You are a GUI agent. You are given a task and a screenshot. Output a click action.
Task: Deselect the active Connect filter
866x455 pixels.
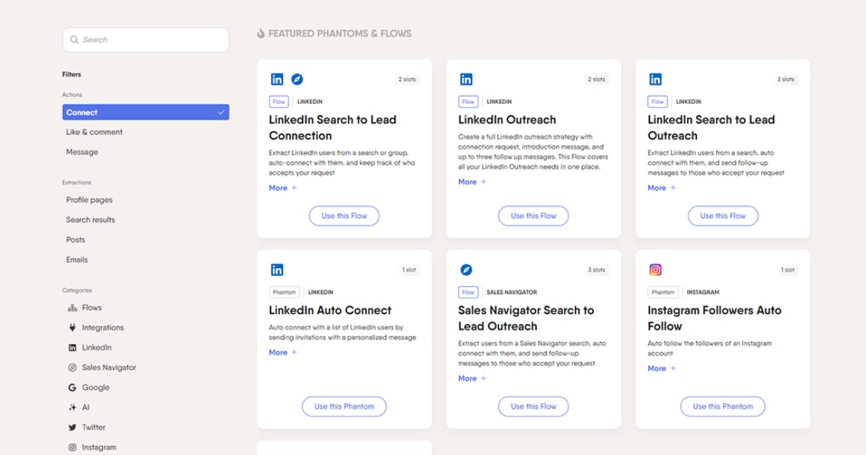pos(146,113)
